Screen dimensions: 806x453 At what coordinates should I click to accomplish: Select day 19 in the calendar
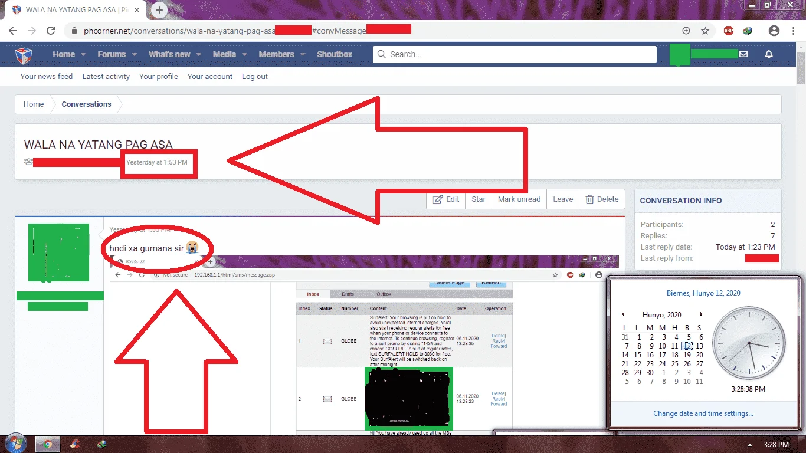(687, 355)
